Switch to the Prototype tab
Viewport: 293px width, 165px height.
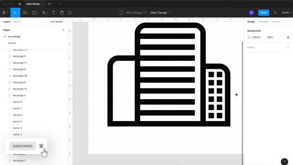point(263,22)
